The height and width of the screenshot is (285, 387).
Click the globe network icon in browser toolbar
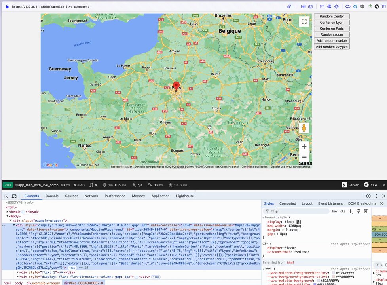(329, 7)
